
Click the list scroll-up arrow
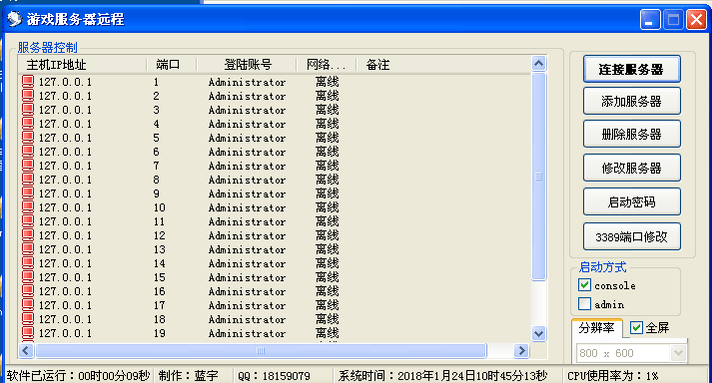tap(538, 64)
